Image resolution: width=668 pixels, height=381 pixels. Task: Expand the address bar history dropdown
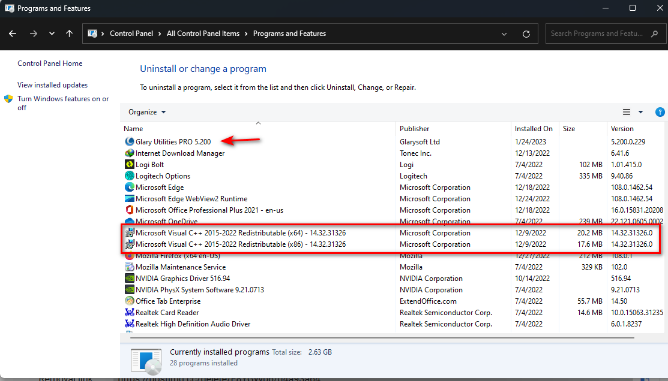504,34
